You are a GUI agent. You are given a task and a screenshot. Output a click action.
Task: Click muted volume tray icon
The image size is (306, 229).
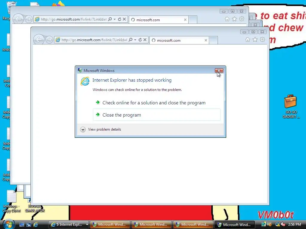pyautogui.click(x=283, y=225)
